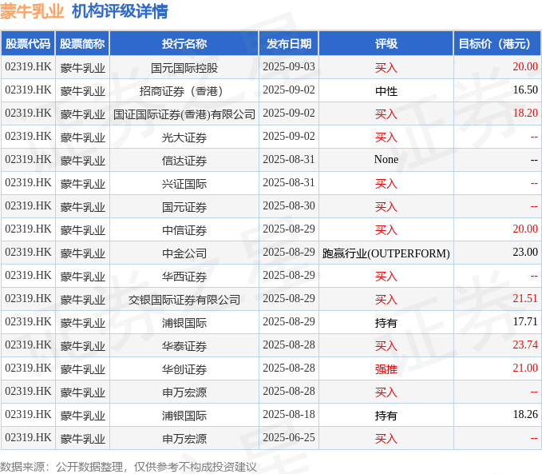Click the 强推 rating cell
Viewport: 542px width, 474px height.
[386, 369]
